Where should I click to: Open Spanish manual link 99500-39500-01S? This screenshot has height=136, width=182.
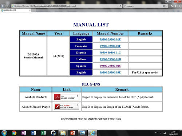pyautogui.click(x=110, y=66)
